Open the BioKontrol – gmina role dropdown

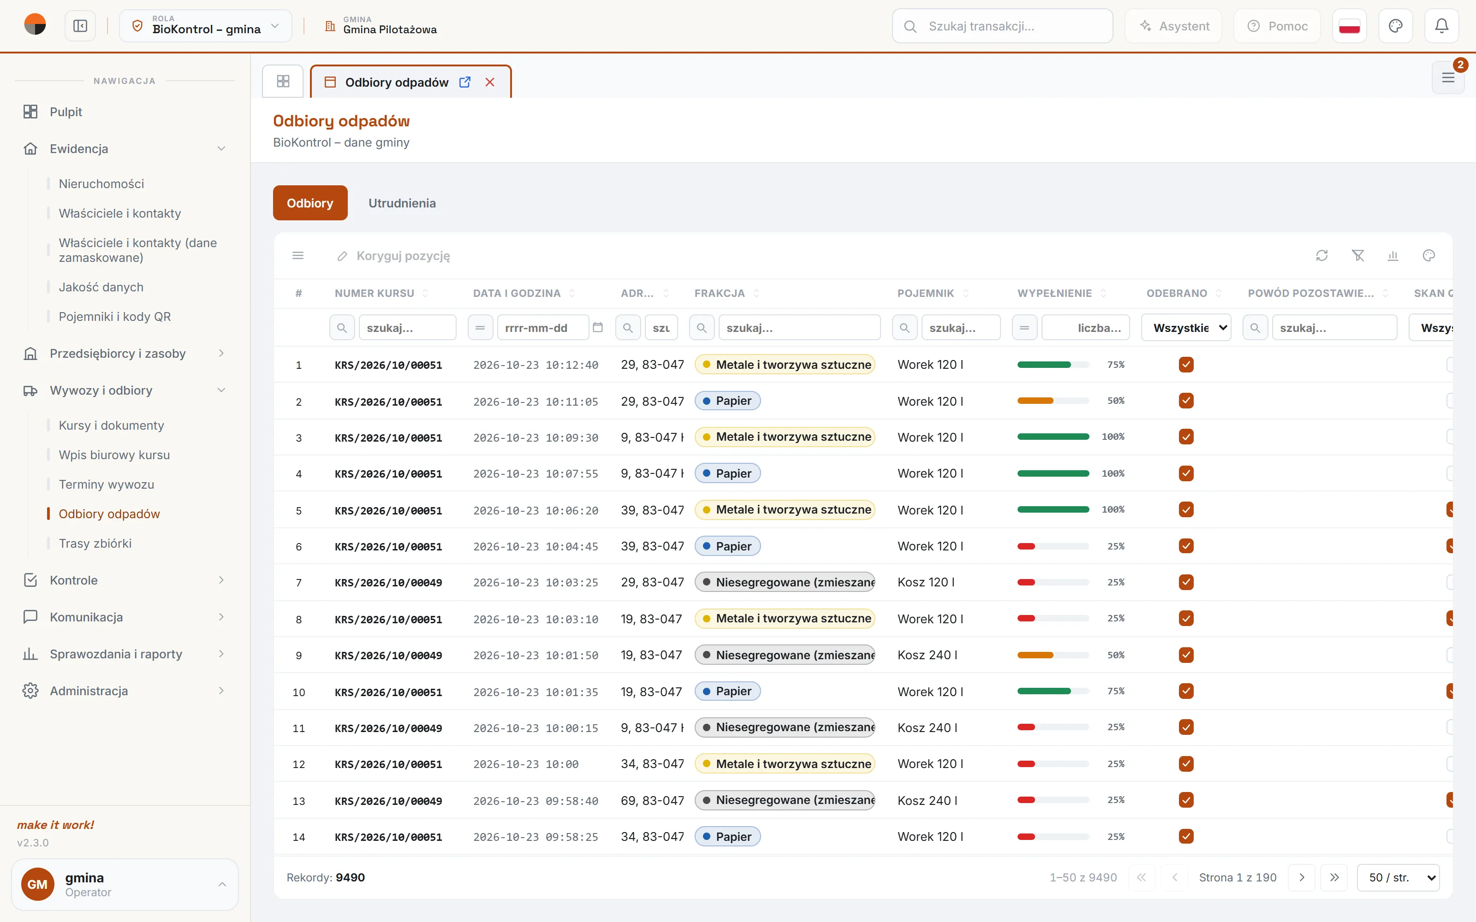(x=206, y=26)
